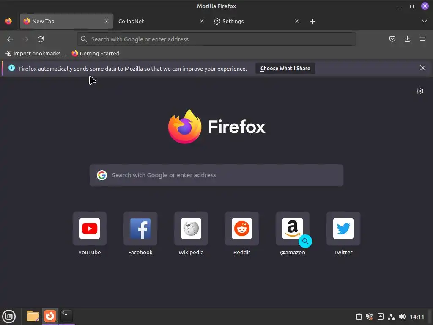Click the forward navigation arrow

pos(25,39)
